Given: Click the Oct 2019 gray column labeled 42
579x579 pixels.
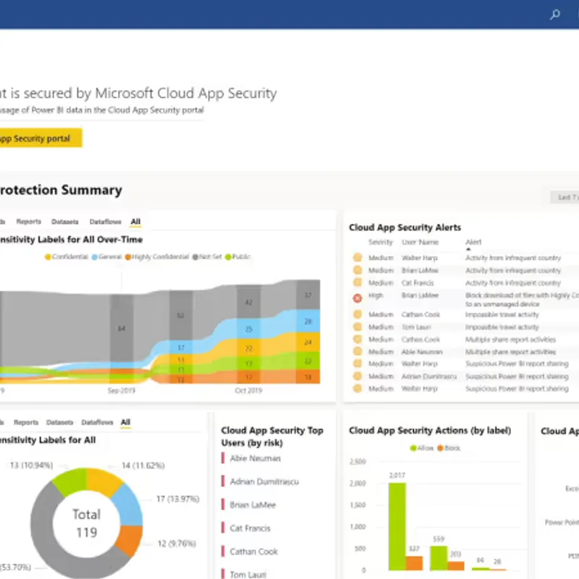Looking at the screenshot, I should click(248, 301).
